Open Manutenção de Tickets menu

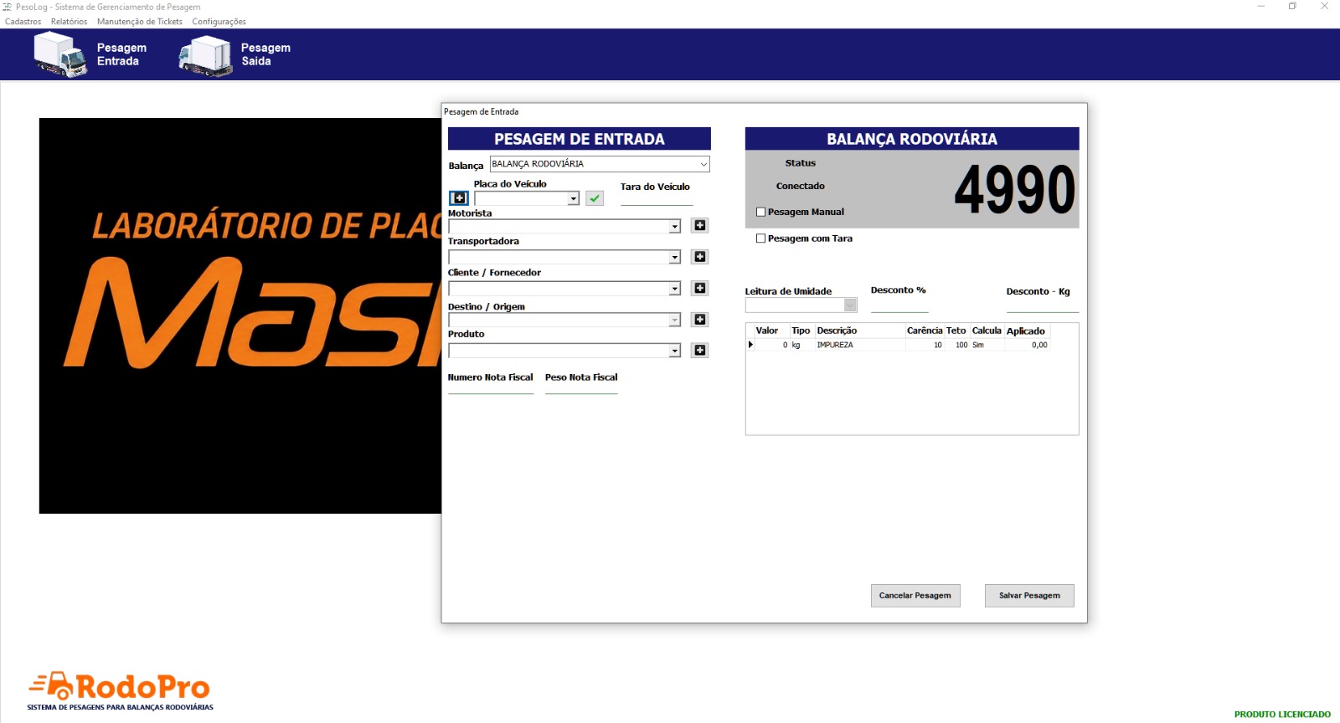point(140,22)
